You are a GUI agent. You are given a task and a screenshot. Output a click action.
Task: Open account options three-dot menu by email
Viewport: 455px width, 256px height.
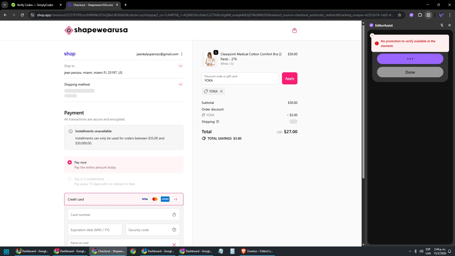point(182,54)
